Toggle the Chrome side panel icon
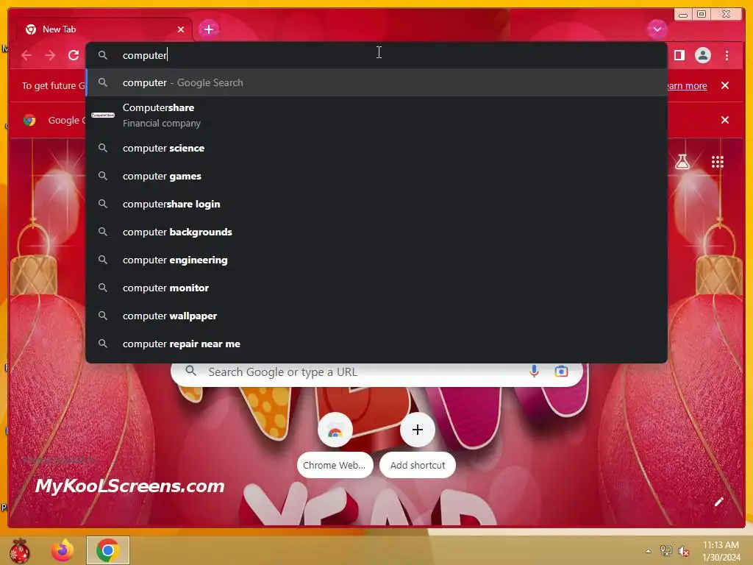This screenshot has height=565, width=753. click(679, 55)
